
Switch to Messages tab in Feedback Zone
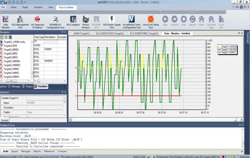click(x=26, y=151)
